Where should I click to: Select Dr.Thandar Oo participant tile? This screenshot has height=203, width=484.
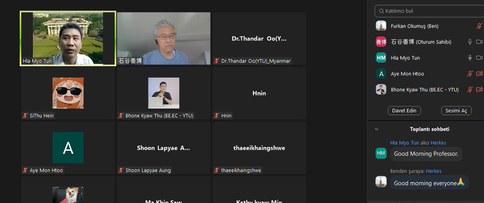pos(259,38)
